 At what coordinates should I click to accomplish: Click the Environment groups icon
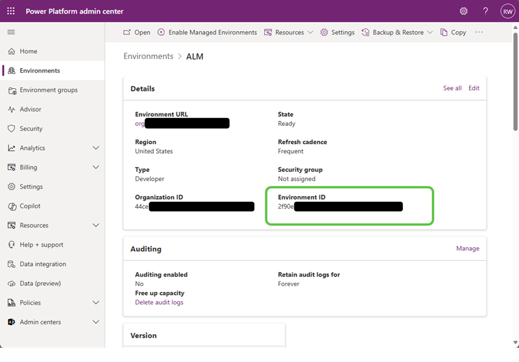click(12, 90)
